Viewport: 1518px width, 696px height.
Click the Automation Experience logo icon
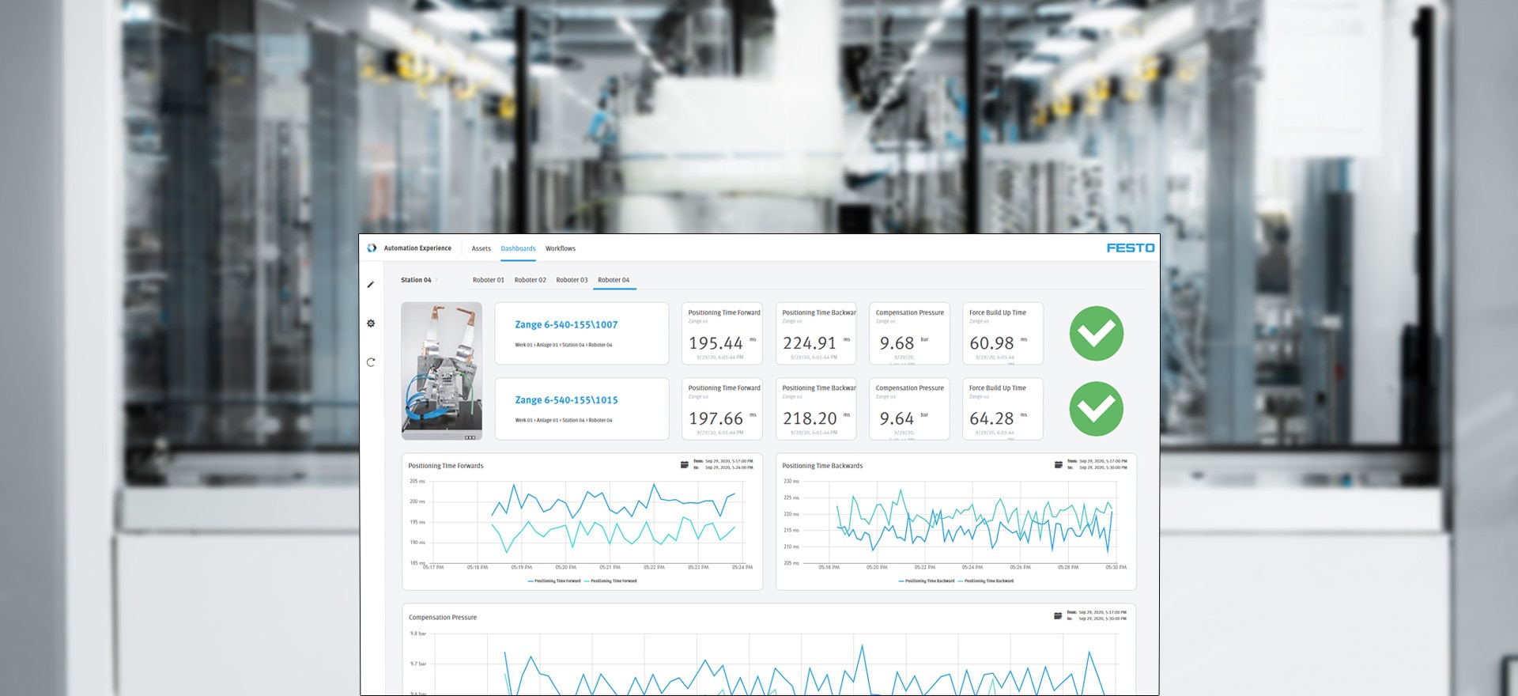(372, 248)
